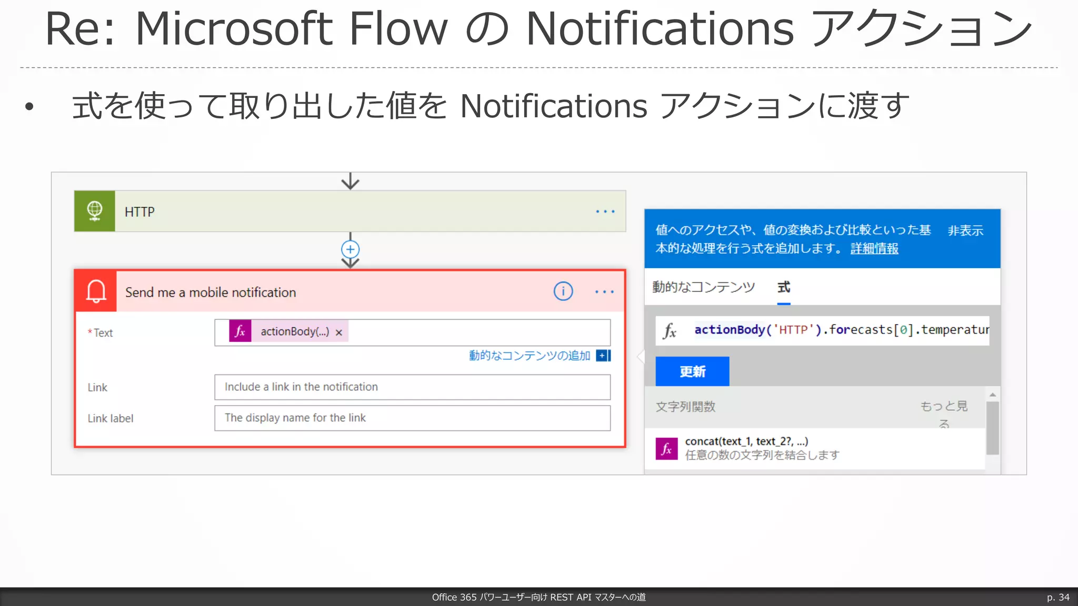Viewport: 1078px width, 606px height.
Task: Click the Link input field
Action: pos(413,387)
